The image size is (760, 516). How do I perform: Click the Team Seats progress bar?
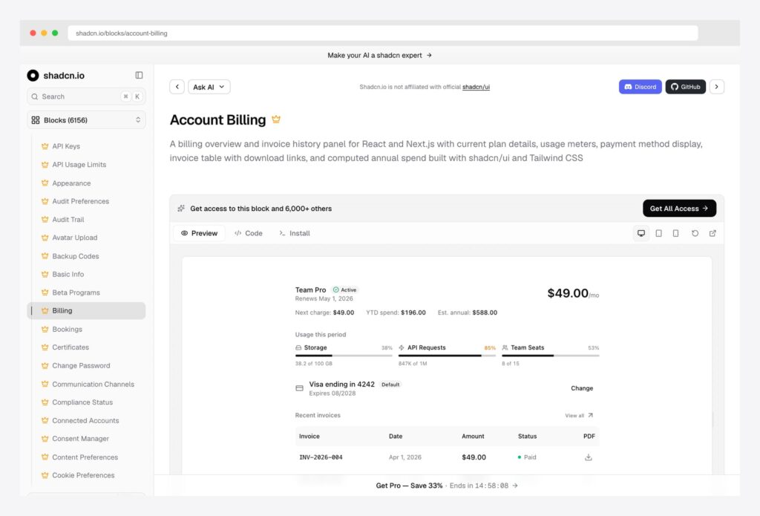(550, 356)
